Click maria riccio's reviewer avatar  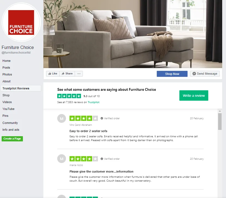[x=62, y=159]
